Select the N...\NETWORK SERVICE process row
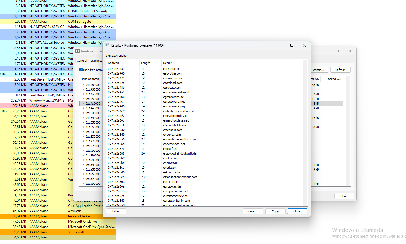 pyautogui.click(x=58, y=27)
